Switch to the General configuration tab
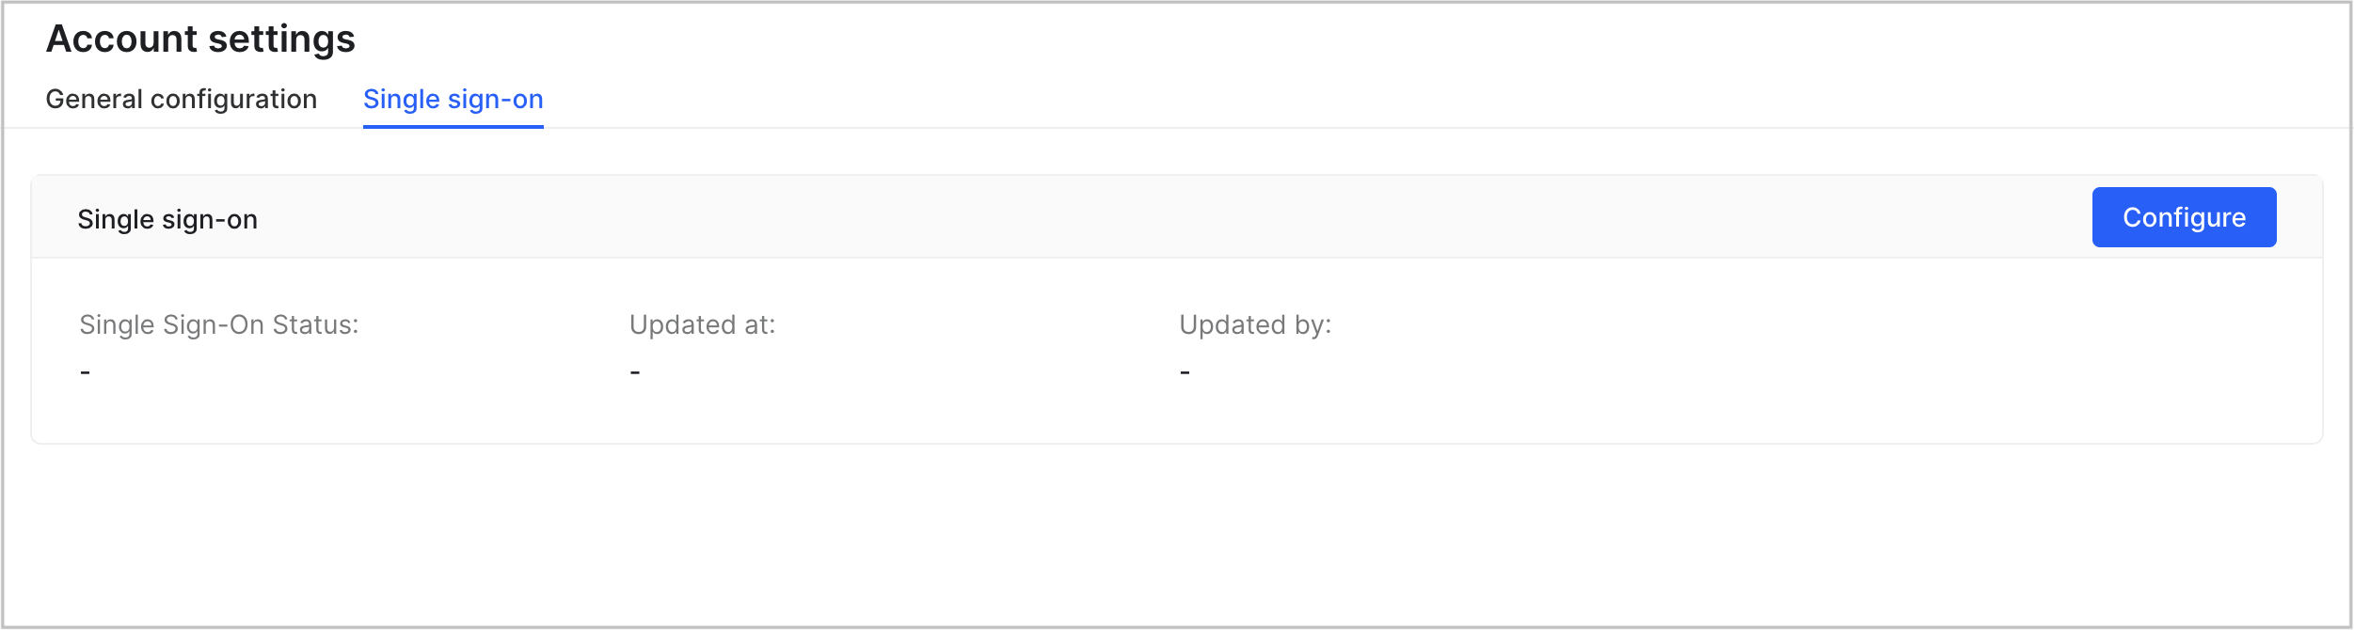Viewport: 2354px width, 630px height. (181, 99)
